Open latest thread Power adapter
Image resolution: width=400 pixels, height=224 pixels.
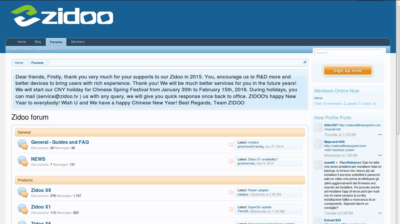click(258, 190)
